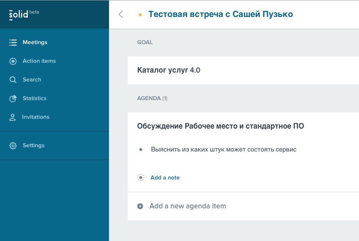Open Action items in sidebar
Image resolution: width=359 pixels, height=241 pixels.
pos(39,61)
